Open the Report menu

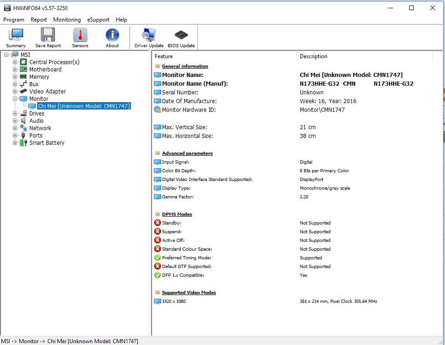39,20
